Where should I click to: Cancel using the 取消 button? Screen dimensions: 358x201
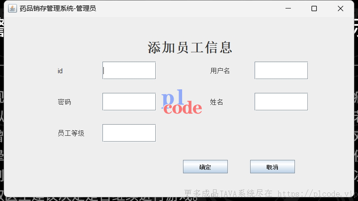[273, 167]
